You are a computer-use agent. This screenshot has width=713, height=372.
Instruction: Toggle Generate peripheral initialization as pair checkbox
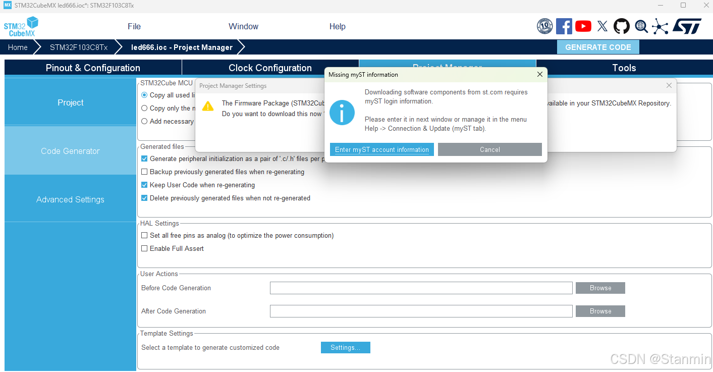pyautogui.click(x=144, y=158)
